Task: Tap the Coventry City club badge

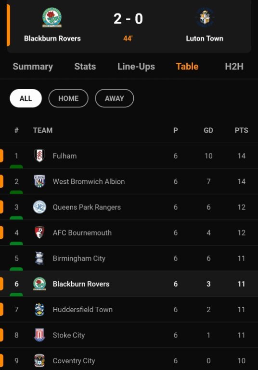Action: [x=39, y=360]
